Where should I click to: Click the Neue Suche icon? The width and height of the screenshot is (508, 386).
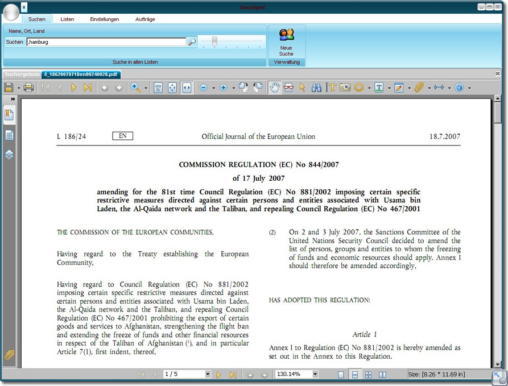tap(286, 41)
